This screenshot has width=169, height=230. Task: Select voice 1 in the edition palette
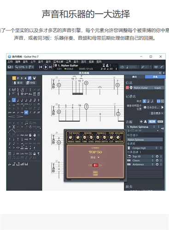click(x=14, y=78)
